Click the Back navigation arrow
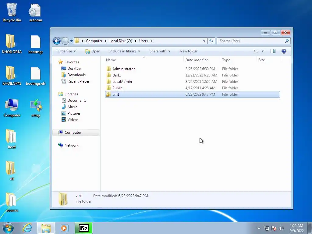 [57, 41]
